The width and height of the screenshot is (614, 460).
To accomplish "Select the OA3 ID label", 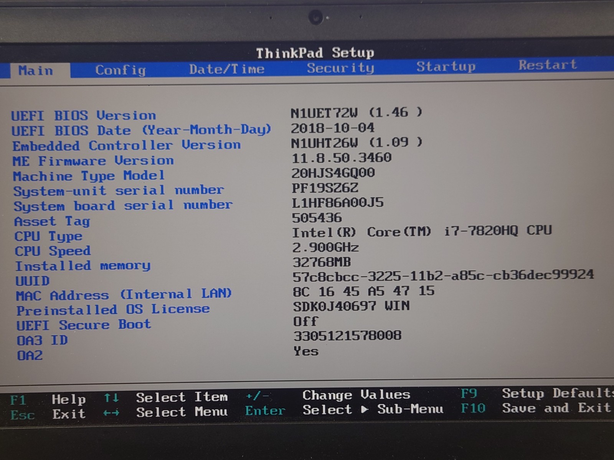I will [x=42, y=340].
